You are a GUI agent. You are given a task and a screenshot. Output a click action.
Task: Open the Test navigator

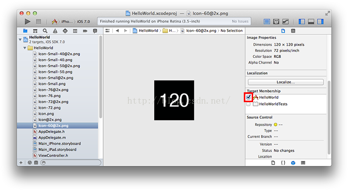pos(65,30)
